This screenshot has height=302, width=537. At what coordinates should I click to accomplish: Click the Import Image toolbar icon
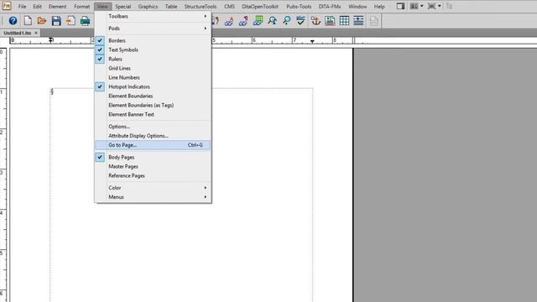tap(330, 21)
